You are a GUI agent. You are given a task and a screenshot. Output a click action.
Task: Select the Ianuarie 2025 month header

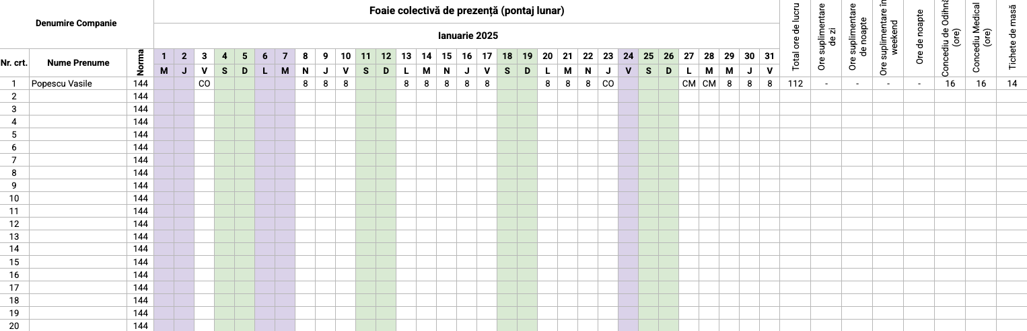coord(466,36)
